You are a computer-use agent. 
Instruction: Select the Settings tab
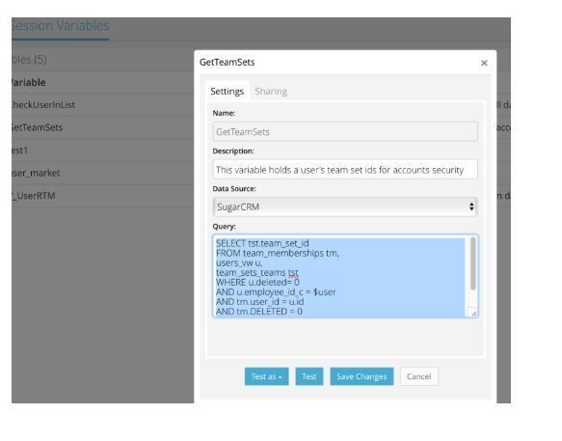click(227, 92)
